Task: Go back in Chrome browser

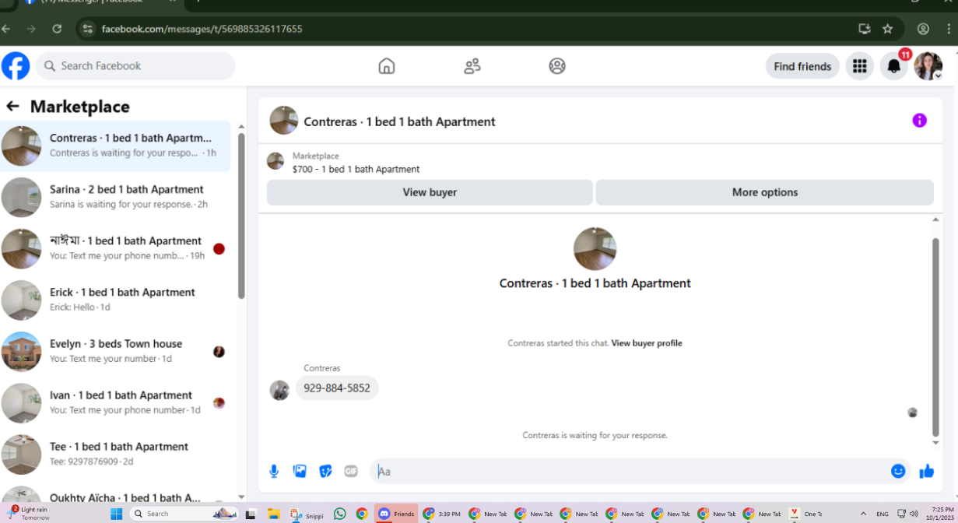Action: click(6, 29)
